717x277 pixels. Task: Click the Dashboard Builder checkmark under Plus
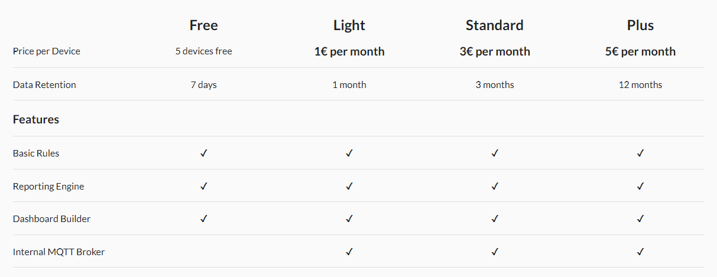click(640, 219)
